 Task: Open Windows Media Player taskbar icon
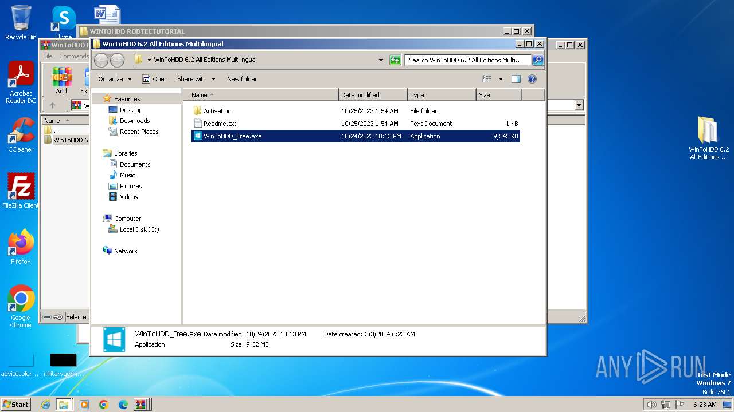pyautogui.click(x=84, y=405)
